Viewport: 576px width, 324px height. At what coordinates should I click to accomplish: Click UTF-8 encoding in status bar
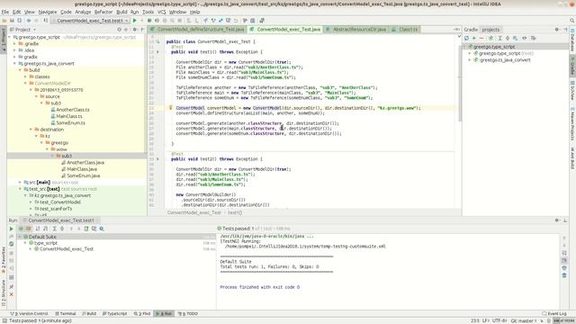pos(499,320)
